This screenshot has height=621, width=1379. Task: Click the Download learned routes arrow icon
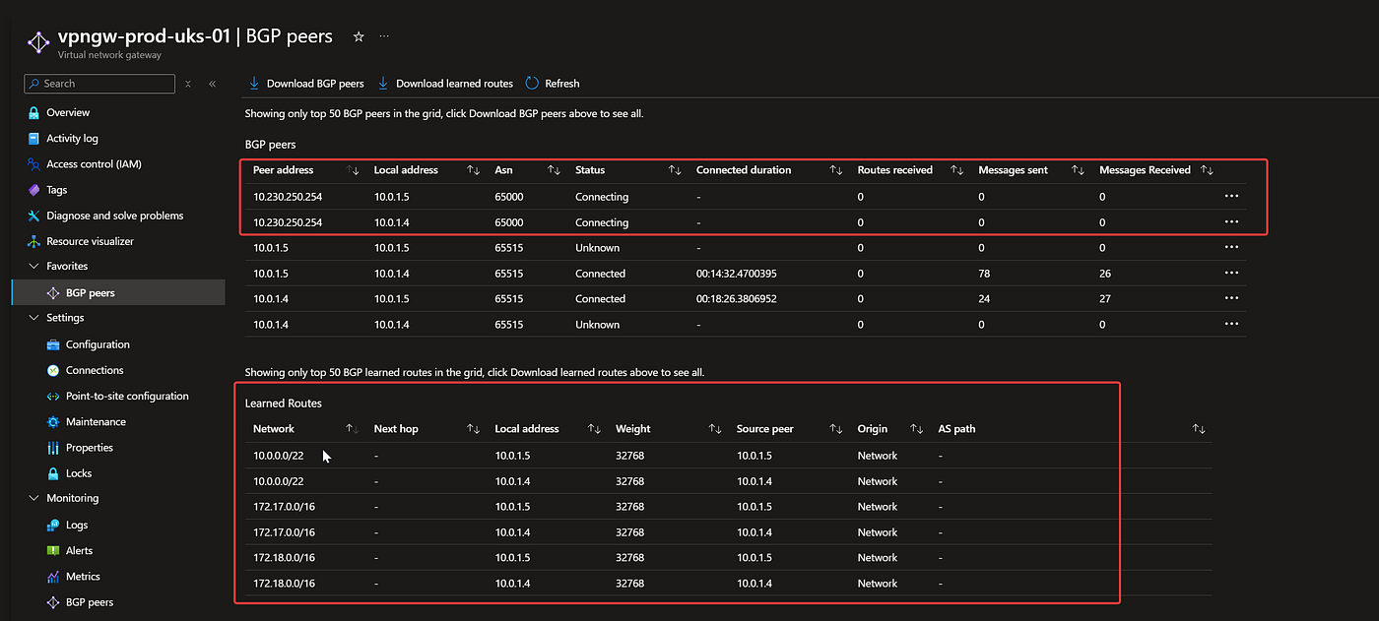pos(383,84)
